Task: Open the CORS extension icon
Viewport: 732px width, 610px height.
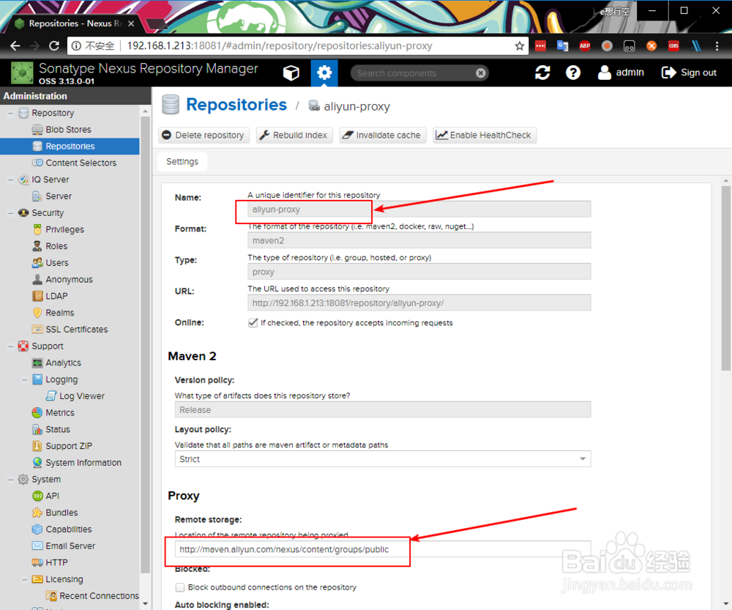Action: click(673, 46)
